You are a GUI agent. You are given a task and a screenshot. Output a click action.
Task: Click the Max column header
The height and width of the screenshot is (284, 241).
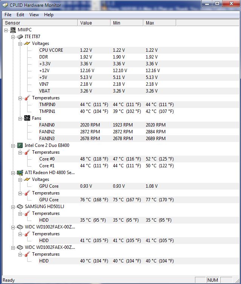coord(158,23)
